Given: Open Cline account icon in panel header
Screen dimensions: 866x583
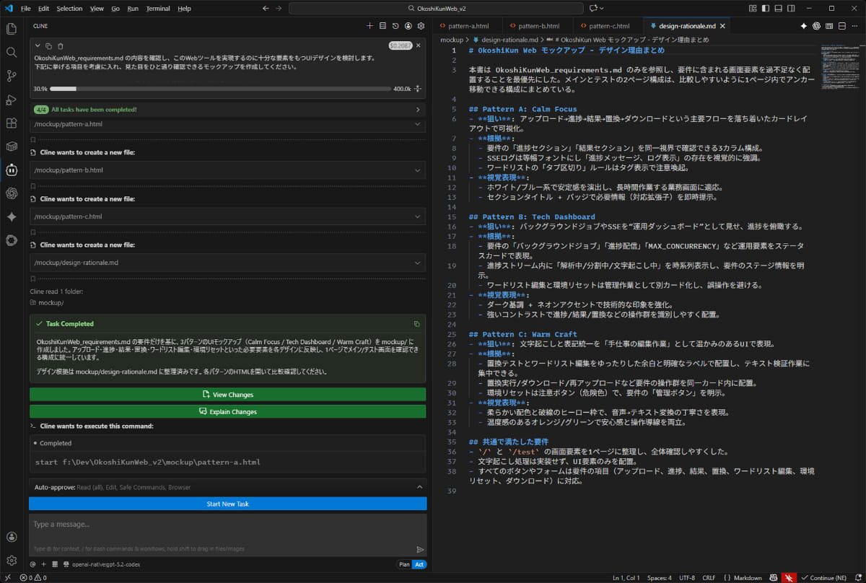Looking at the screenshot, I should pyautogui.click(x=408, y=25).
